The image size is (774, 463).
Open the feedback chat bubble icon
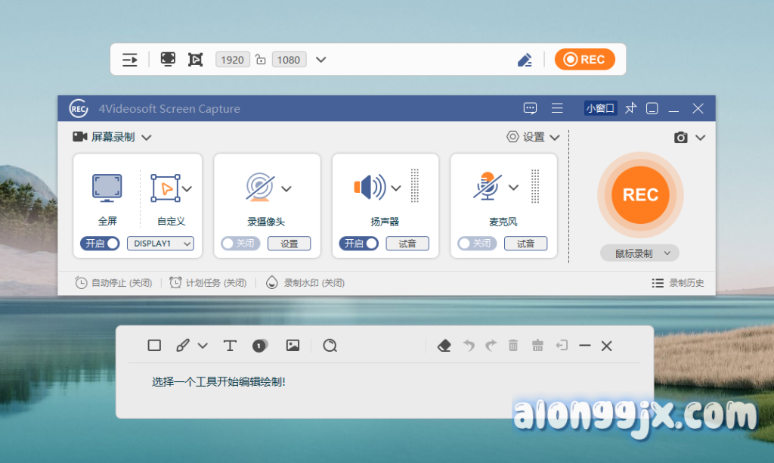[x=530, y=108]
